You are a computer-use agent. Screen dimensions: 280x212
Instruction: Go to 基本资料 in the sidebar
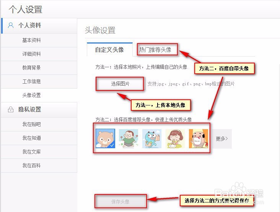click(x=39, y=40)
